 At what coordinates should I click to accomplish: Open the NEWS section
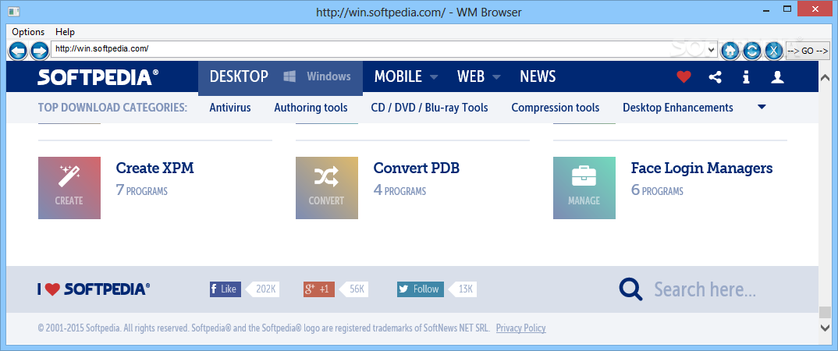coord(538,77)
